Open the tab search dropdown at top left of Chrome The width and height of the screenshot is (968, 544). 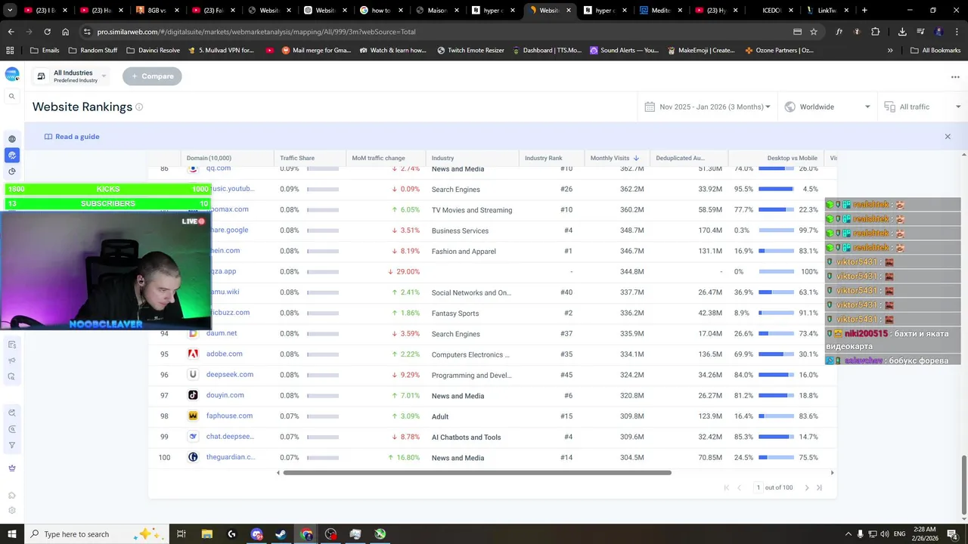pyautogui.click(x=10, y=11)
